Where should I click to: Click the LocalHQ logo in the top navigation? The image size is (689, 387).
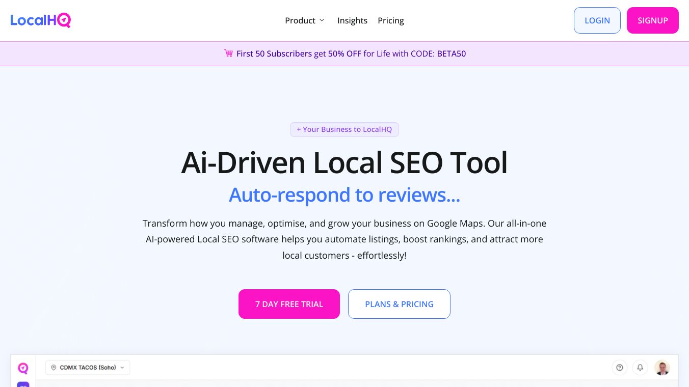tap(41, 20)
